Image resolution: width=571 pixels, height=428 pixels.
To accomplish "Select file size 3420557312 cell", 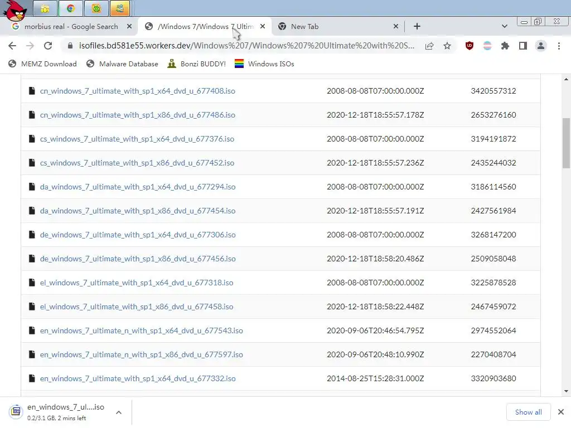I will pyautogui.click(x=493, y=91).
